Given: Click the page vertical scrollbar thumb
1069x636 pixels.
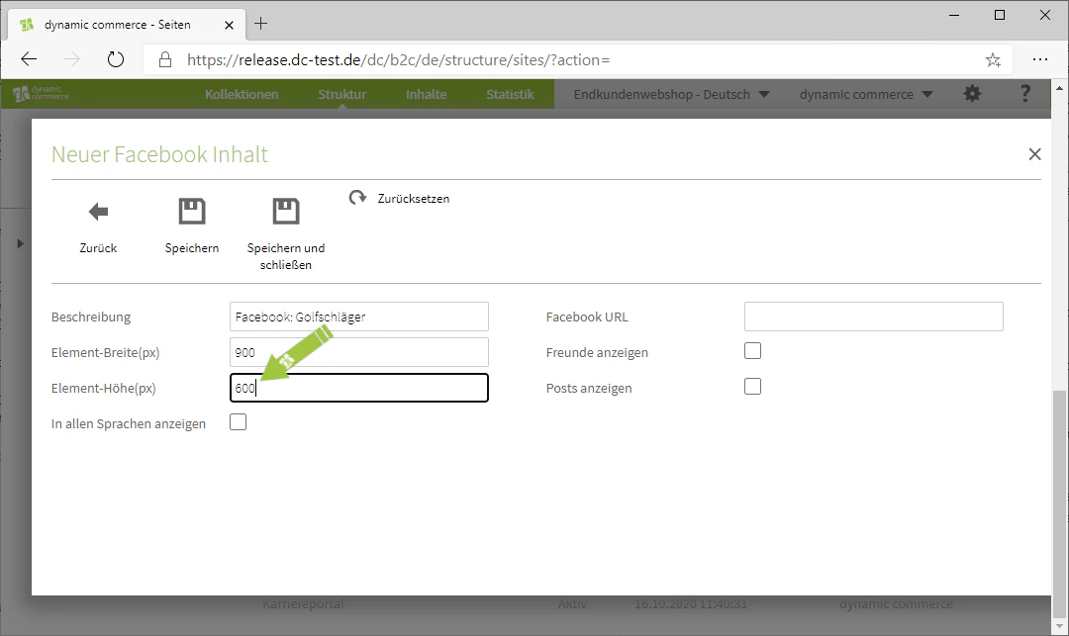Looking at the screenshot, I should point(1059,502).
